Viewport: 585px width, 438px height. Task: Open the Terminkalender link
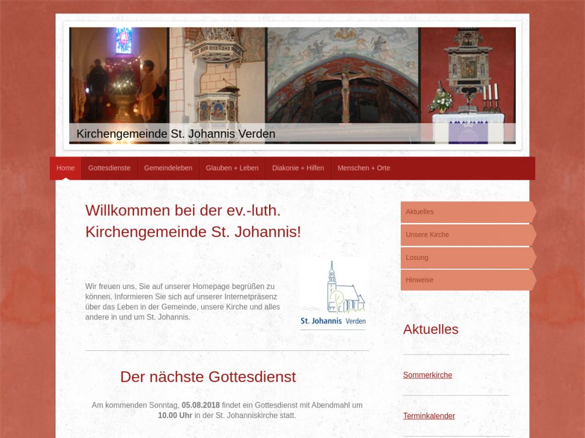click(x=429, y=416)
